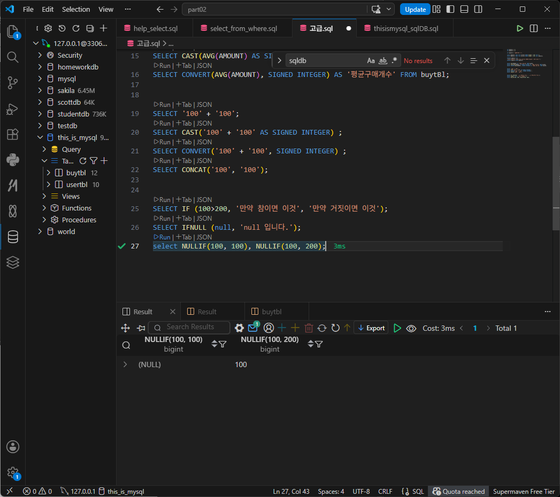The height and width of the screenshot is (497, 560).
Task: Toggle Match Case in find widget
Action: pos(371,60)
